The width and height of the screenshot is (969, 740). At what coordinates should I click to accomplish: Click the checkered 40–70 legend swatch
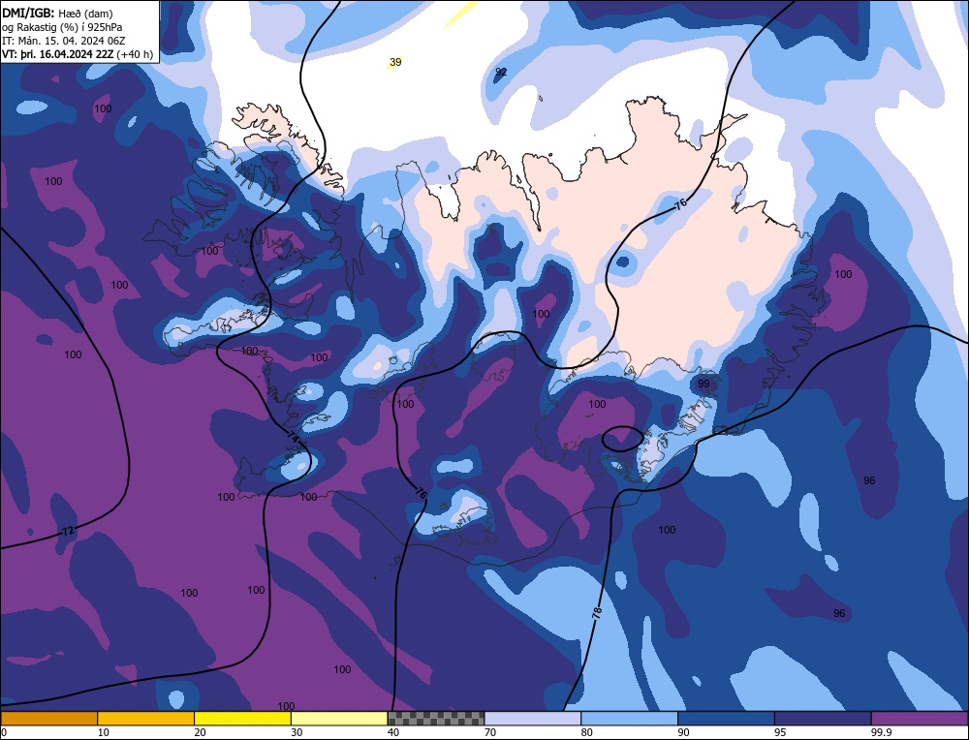(x=436, y=719)
